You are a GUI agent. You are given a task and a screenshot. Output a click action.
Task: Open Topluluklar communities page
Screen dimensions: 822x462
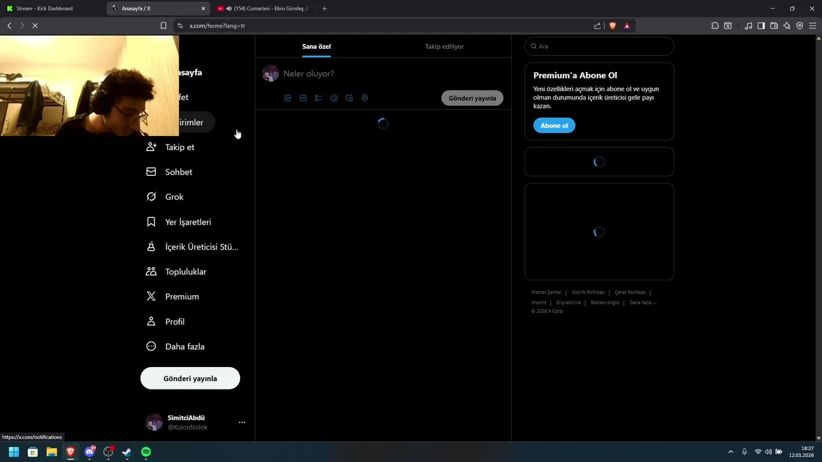[177, 272]
